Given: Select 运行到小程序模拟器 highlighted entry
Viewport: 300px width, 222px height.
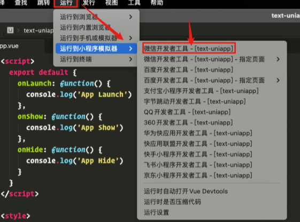Looking at the screenshot, I should coord(96,49).
